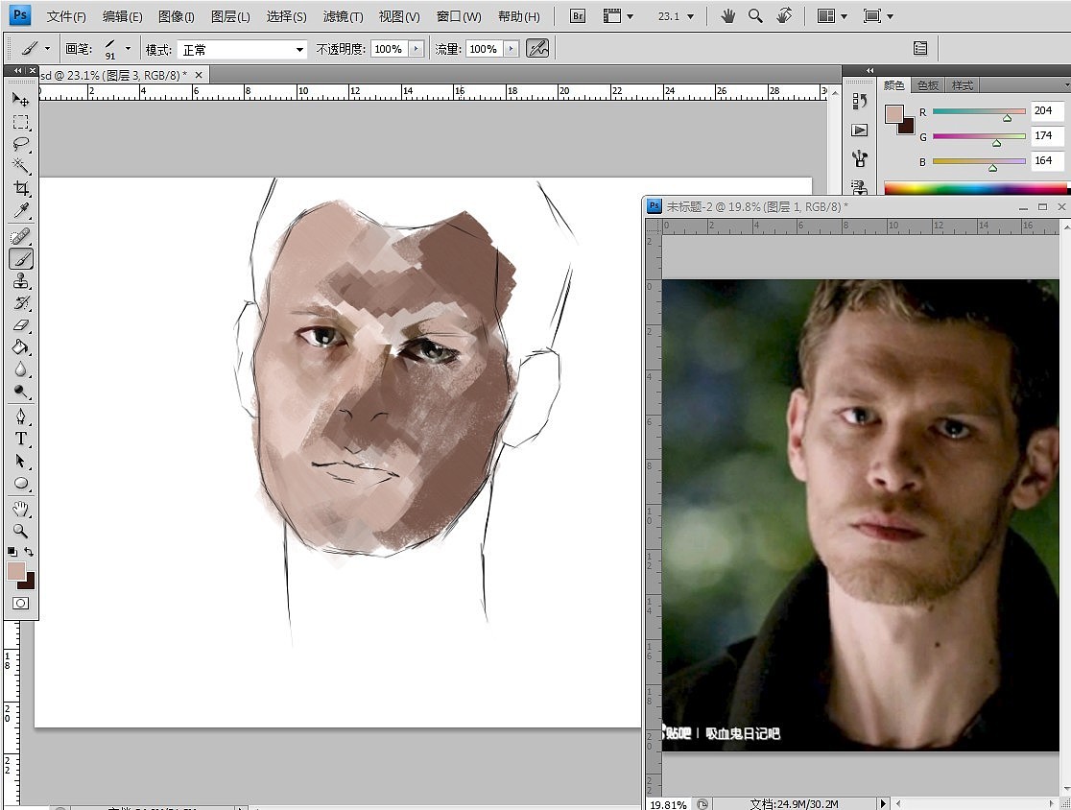Switch to the 色板 swatches tab
The height and width of the screenshot is (810, 1071).
click(928, 85)
